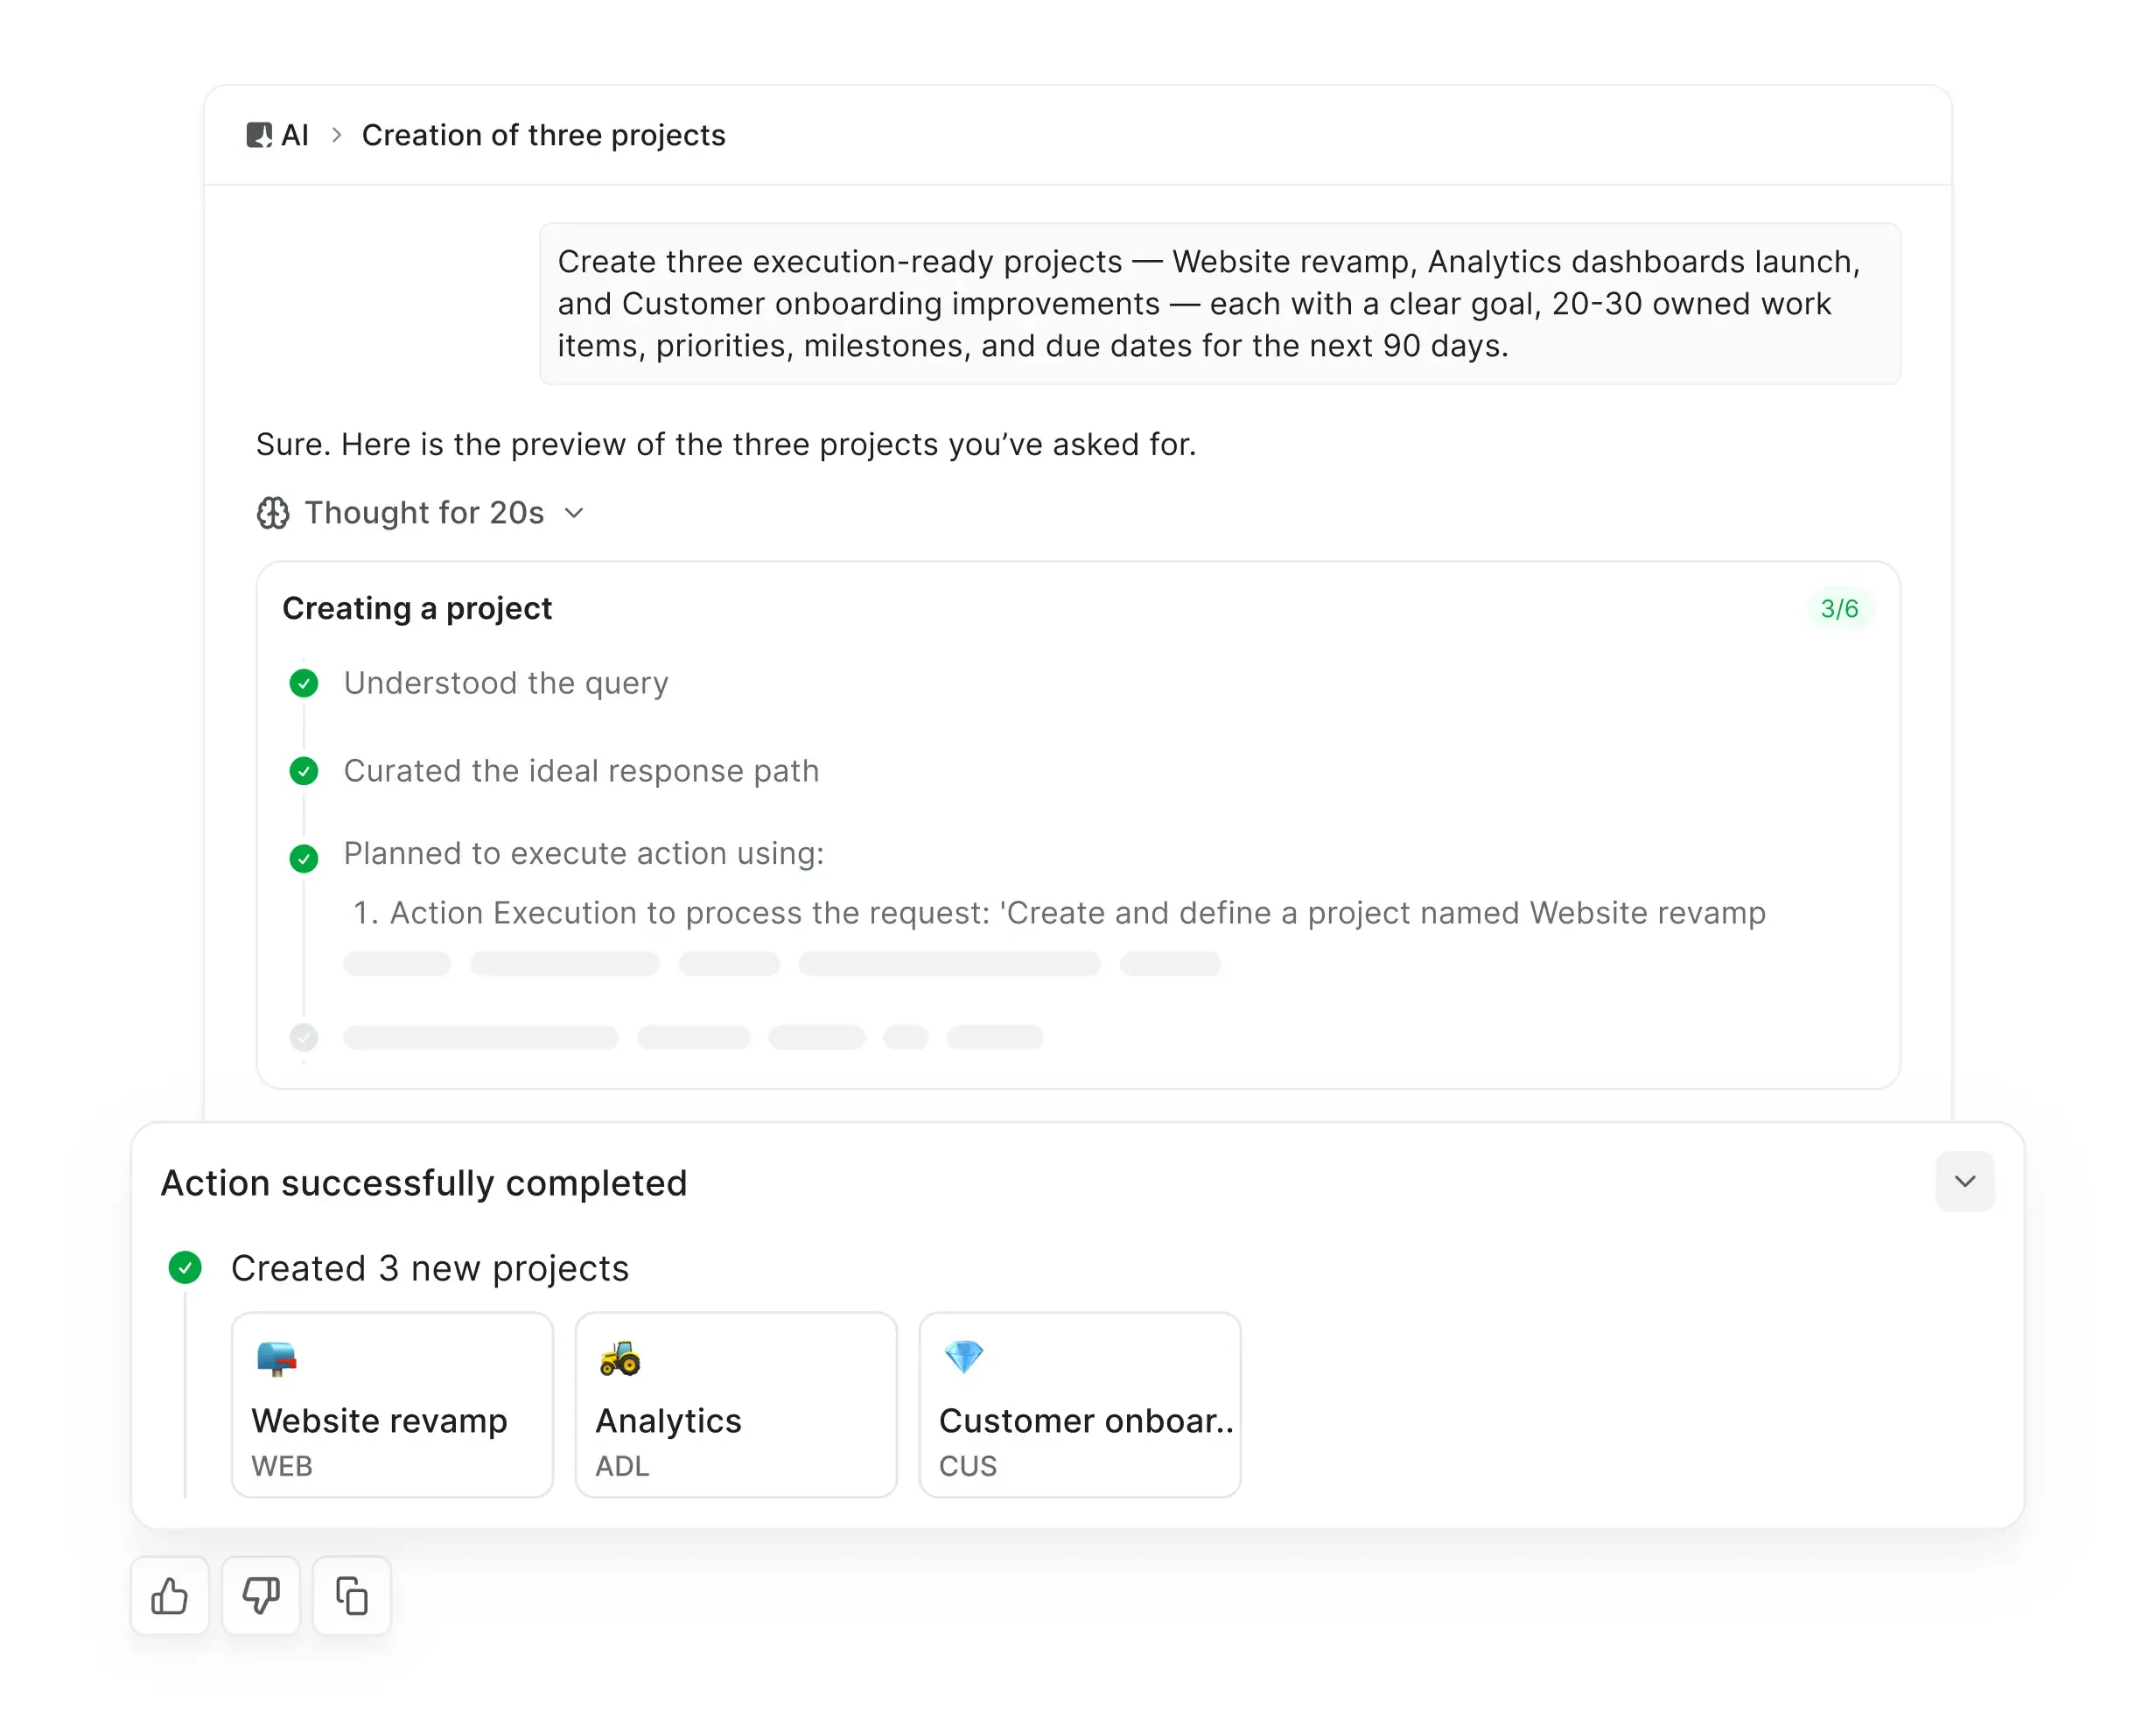Click the user prompt message bubble
This screenshot has width=2156, height=1726.
click(x=1219, y=303)
